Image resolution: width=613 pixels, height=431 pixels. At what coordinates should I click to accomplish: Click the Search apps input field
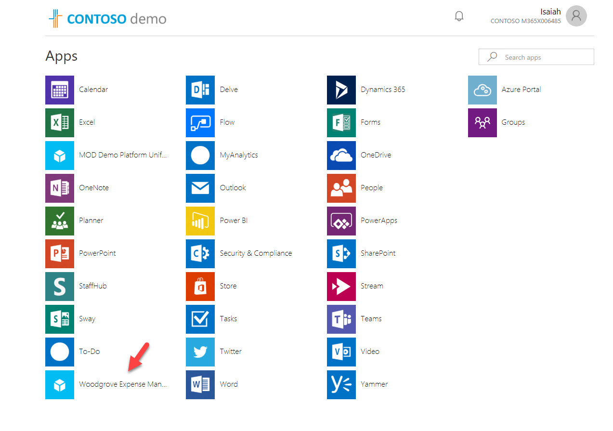(536, 57)
